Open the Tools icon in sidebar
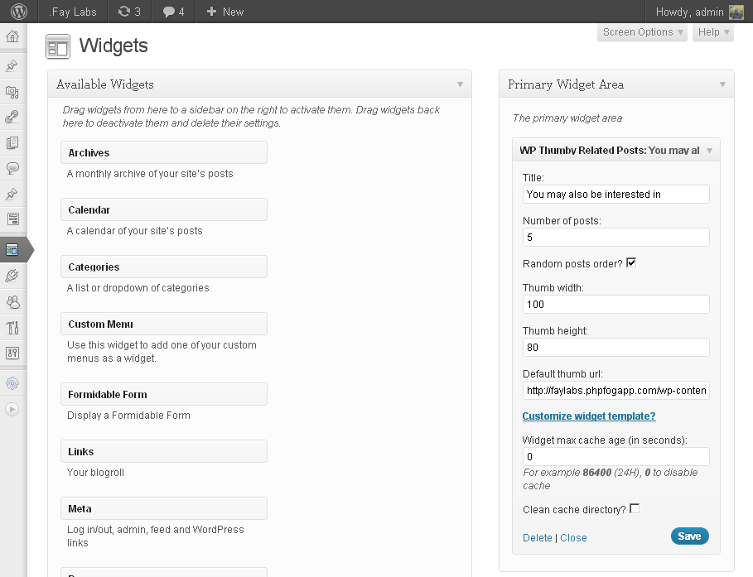Viewport: 753px width, 577px height. tap(12, 328)
